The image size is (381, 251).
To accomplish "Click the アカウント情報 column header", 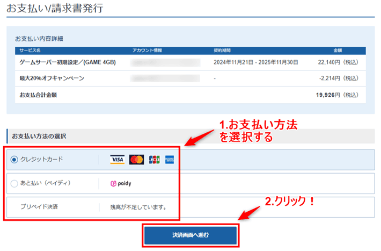I will tap(147, 51).
